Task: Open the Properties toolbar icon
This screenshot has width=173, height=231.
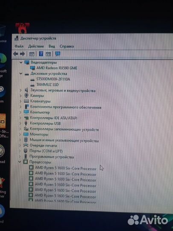Action: (32, 54)
